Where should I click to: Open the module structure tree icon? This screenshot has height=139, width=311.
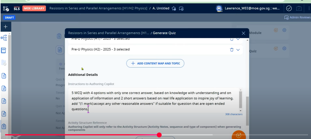[4, 38]
